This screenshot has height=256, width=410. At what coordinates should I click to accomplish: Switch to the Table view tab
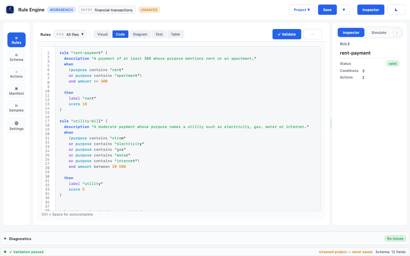click(175, 34)
